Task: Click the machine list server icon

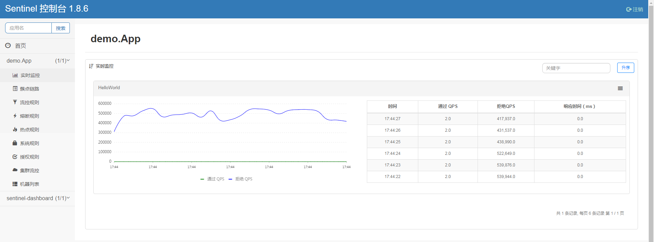Action: pos(15,184)
